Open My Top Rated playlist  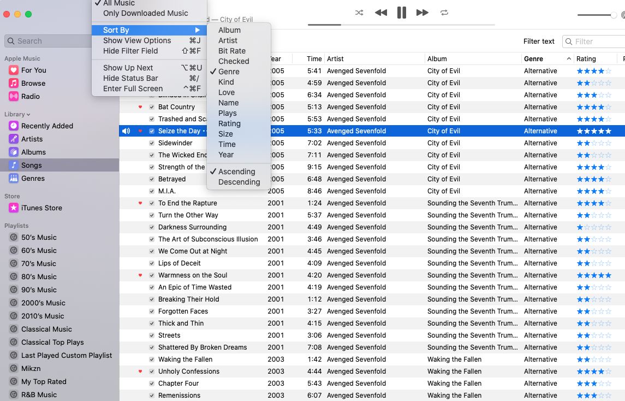(x=44, y=382)
